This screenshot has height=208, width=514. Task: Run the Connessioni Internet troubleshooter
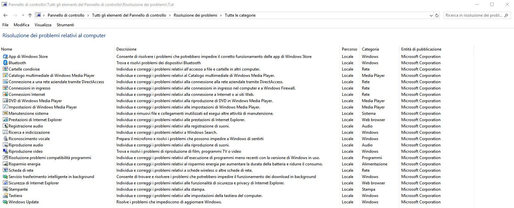(x=27, y=95)
